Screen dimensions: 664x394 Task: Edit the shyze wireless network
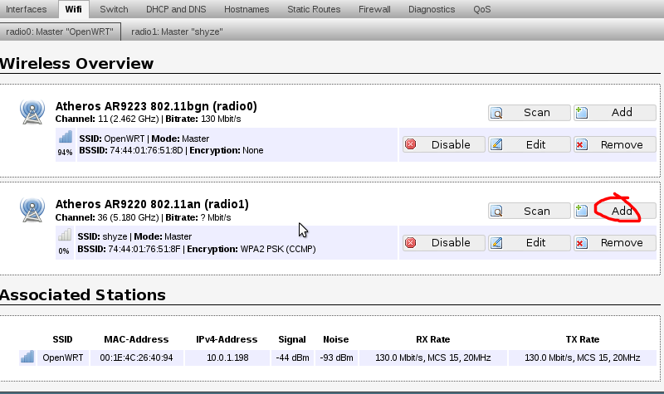coord(529,243)
